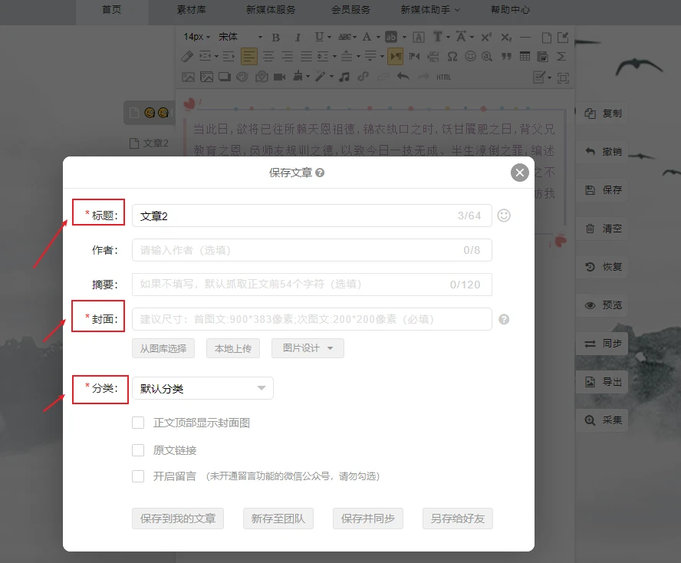Click the help icon beside 保存文章 heading
The image size is (681, 563).
(320, 173)
